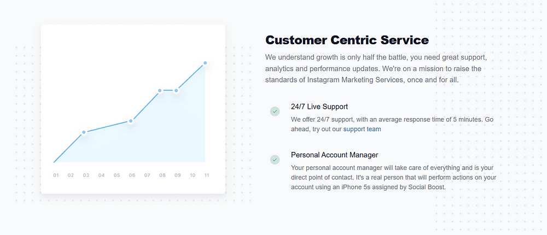Screen dimensions: 547x235
Task: Click the chart line start above 01
Action: click(x=54, y=162)
